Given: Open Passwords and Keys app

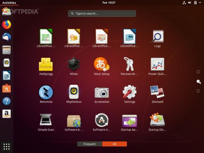Looking at the screenshot, I should click(x=129, y=64).
